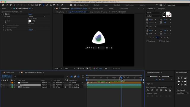Switch to the Paragraph tab

(x=161, y=9)
